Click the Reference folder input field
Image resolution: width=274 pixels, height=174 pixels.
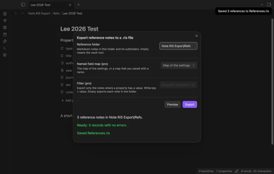[178, 46]
